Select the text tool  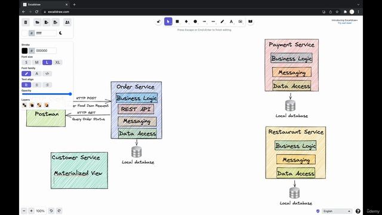click(231, 21)
